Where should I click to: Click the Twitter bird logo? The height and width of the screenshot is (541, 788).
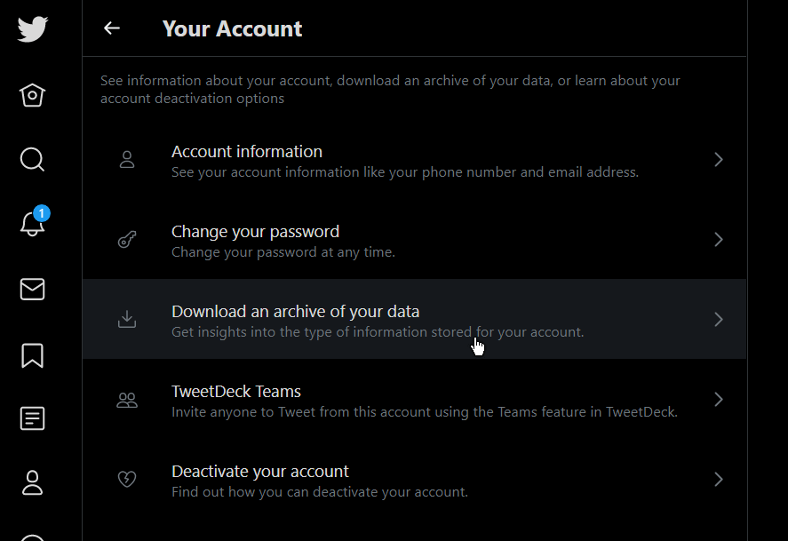pyautogui.click(x=33, y=28)
